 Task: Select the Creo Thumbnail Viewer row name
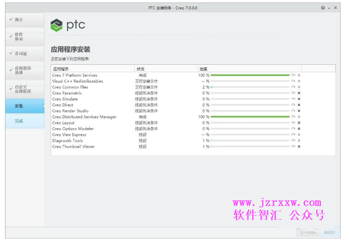coord(73,146)
